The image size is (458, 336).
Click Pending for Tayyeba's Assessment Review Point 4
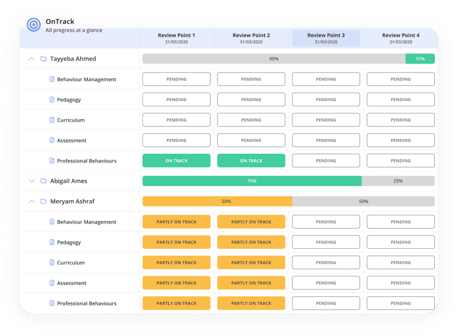(x=401, y=140)
